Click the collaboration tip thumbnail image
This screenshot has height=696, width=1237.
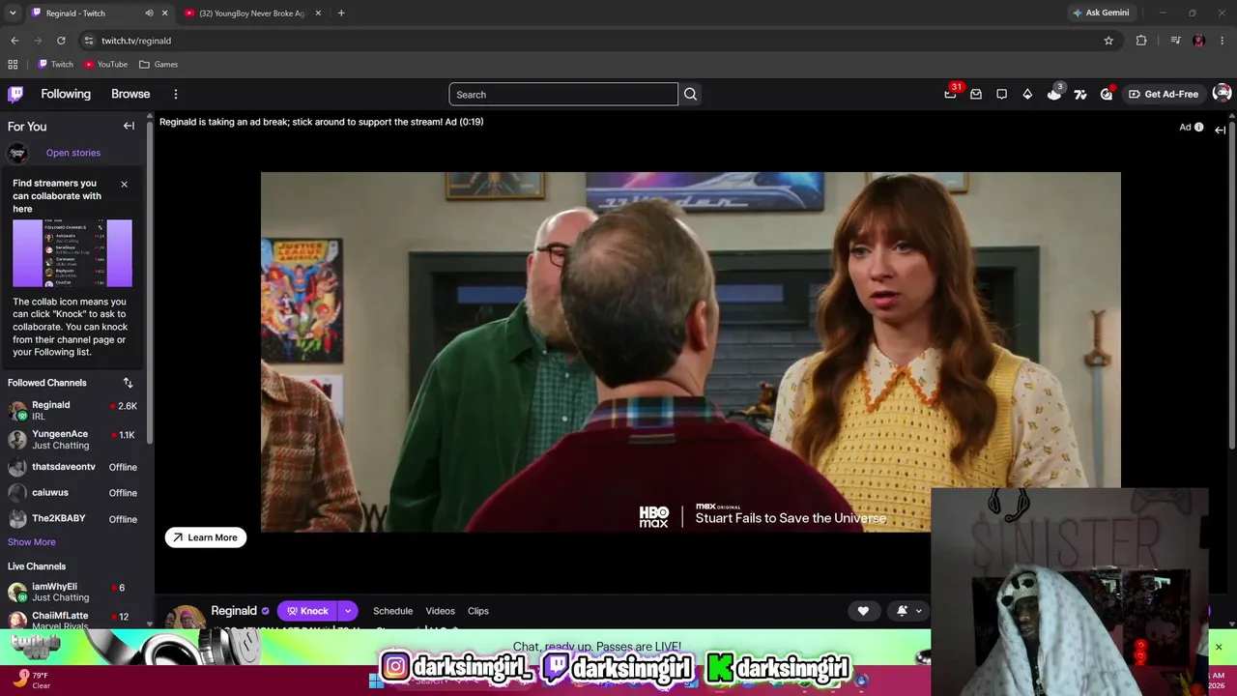click(72, 253)
